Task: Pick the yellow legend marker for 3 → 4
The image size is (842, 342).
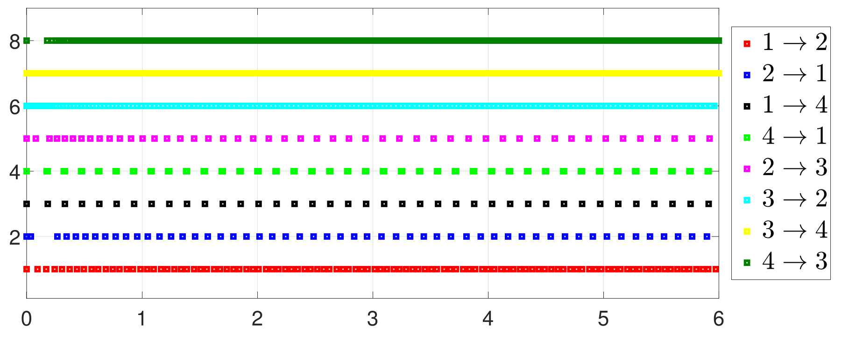Action: pos(747,231)
